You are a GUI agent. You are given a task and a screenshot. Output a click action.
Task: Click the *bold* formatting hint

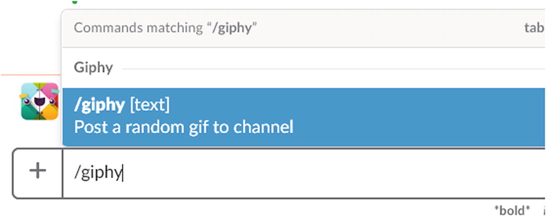pos(512,210)
